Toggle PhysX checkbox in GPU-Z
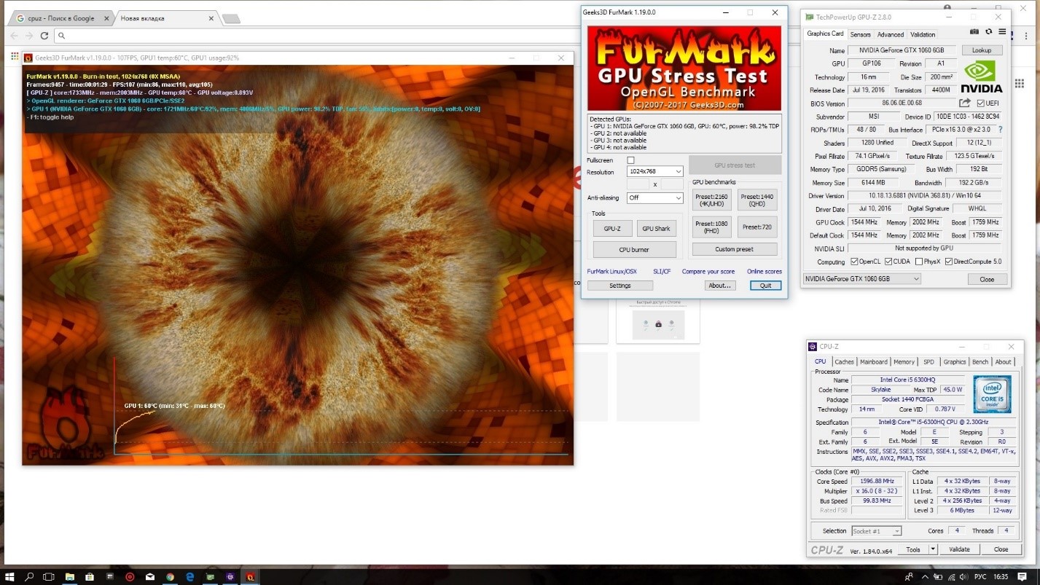Image resolution: width=1040 pixels, height=585 pixels. coord(918,262)
